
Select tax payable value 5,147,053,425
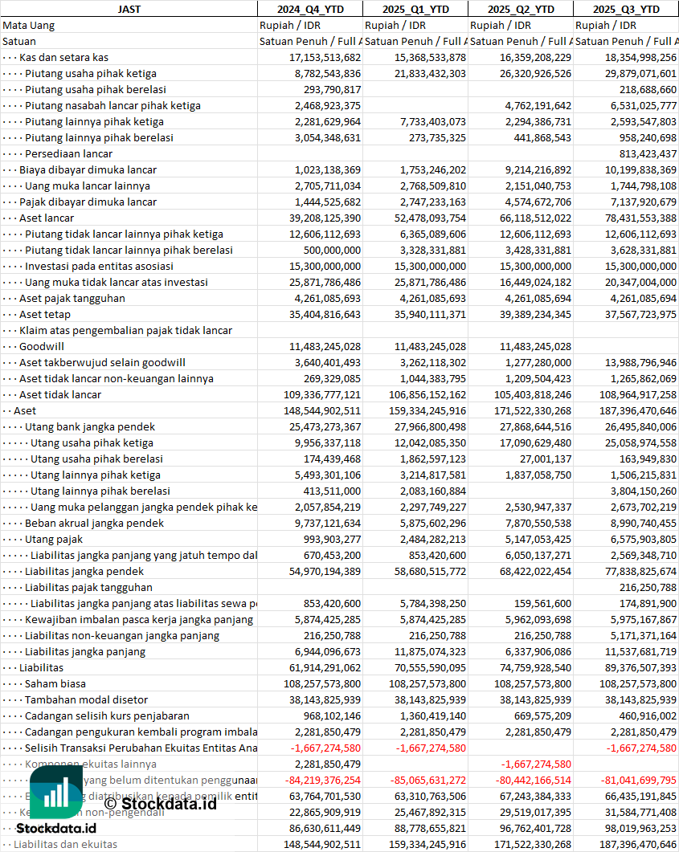[x=538, y=540]
